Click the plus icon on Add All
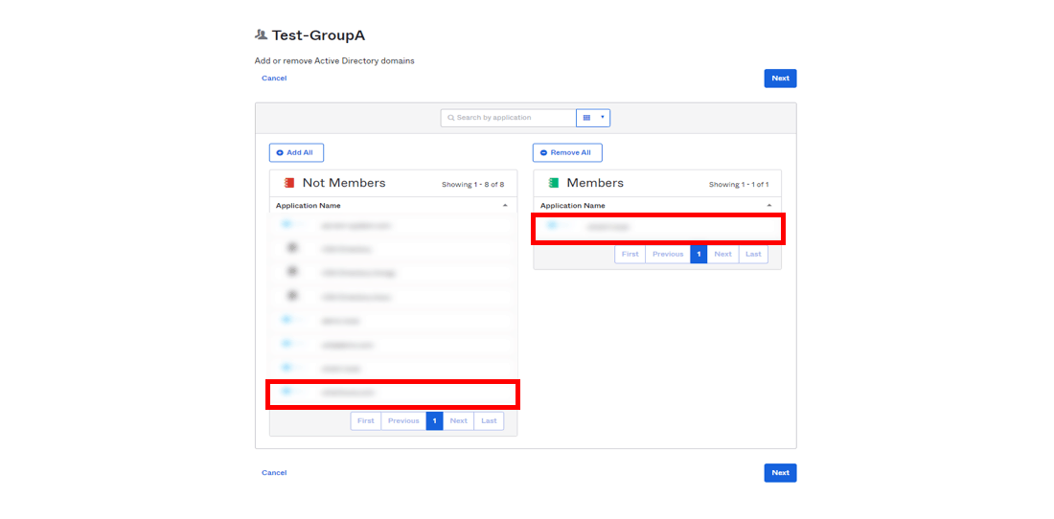1054x519 pixels. [280, 152]
